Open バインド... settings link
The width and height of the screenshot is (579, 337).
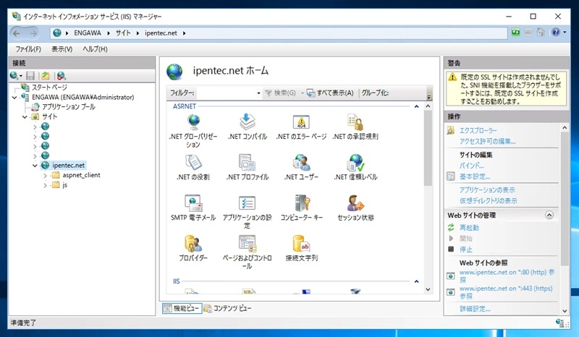click(471, 166)
